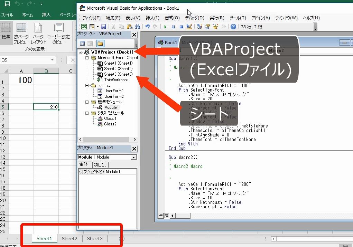This screenshot has height=247, width=353.
Task: Toggle Design Mode icon
Action: pos(189,27)
